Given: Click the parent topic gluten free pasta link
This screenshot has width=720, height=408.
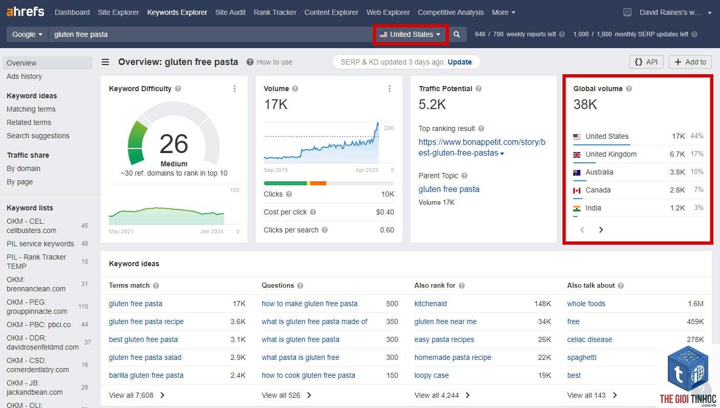Looking at the screenshot, I should coord(449,189).
